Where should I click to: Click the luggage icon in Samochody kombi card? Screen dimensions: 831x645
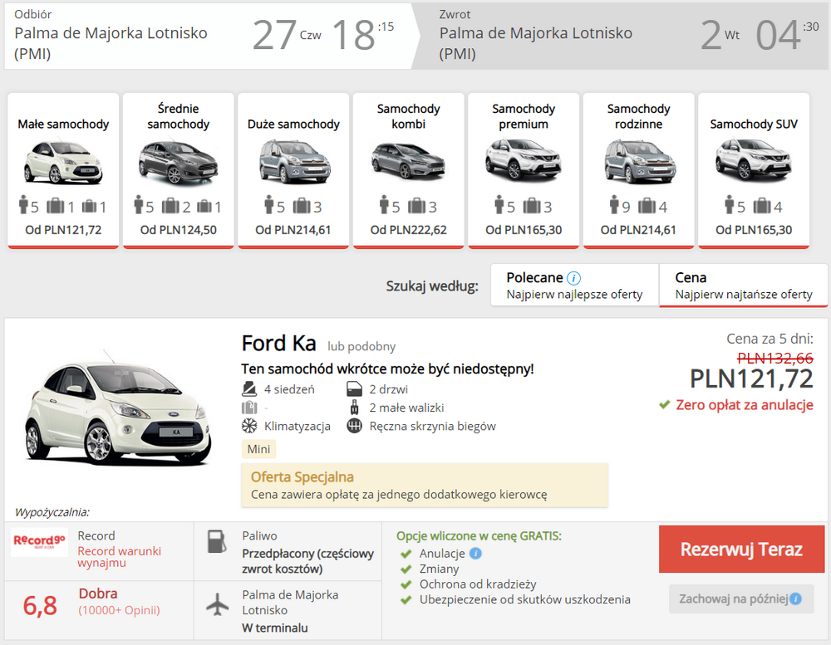click(416, 205)
